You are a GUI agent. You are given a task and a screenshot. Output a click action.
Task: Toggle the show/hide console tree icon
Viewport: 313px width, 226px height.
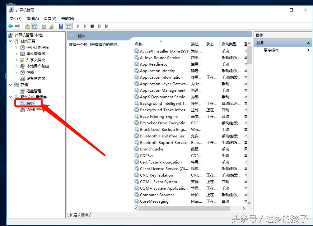click(x=35, y=26)
